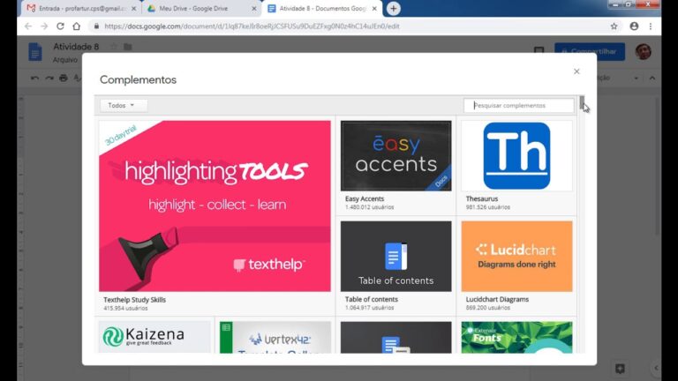Collapse the Docs menus with chevron

(x=652, y=78)
